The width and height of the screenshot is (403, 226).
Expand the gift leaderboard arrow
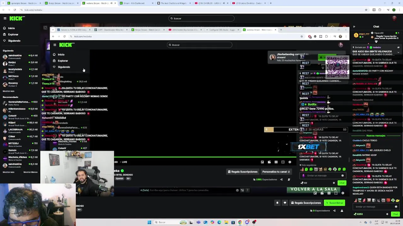point(376,41)
